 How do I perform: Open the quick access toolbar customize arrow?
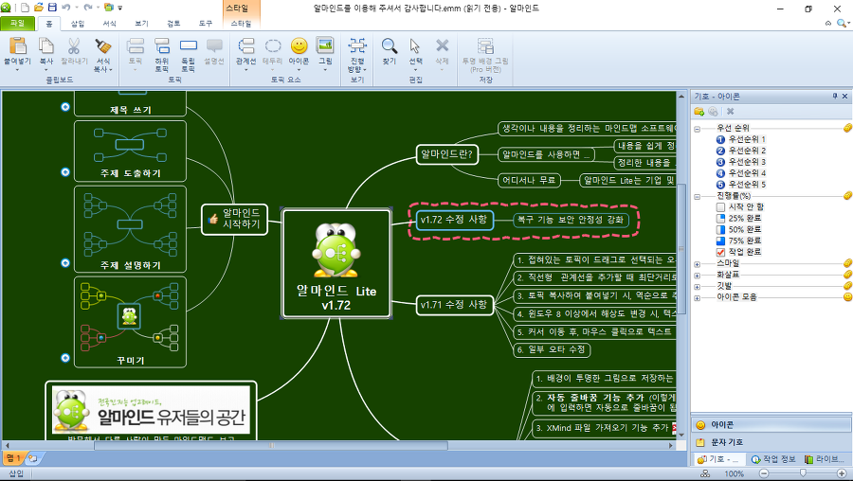point(120,9)
